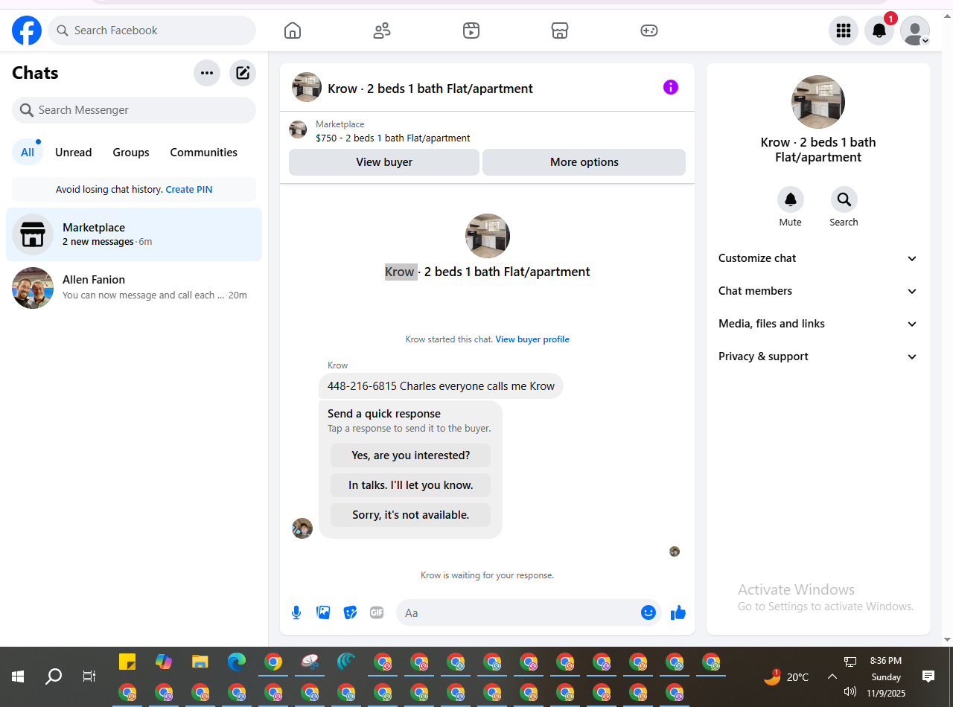
Task: Click the Facebook logo
Action: pyautogui.click(x=27, y=31)
